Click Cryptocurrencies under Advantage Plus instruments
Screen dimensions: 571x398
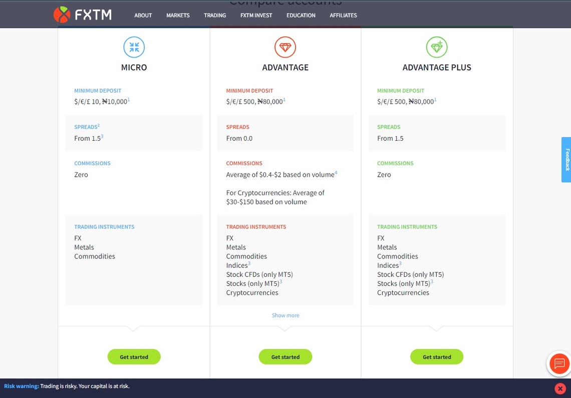pyautogui.click(x=403, y=293)
